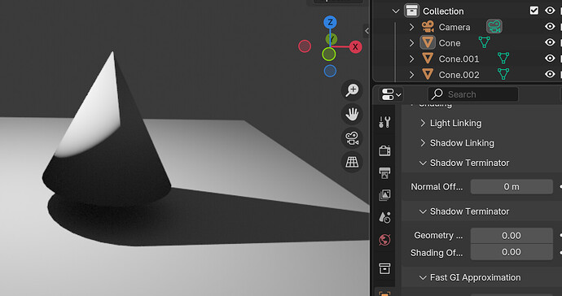This screenshot has width=562, height=296.
Task: Select Cone.002 in the outliner
Action: point(459,75)
